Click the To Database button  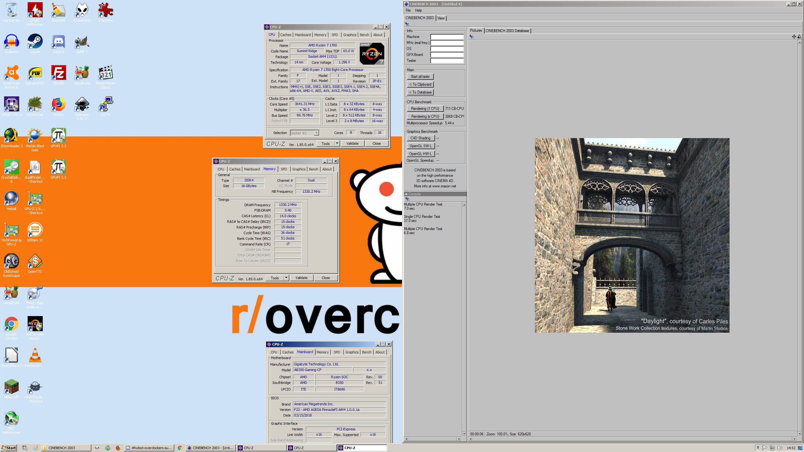[x=420, y=92]
